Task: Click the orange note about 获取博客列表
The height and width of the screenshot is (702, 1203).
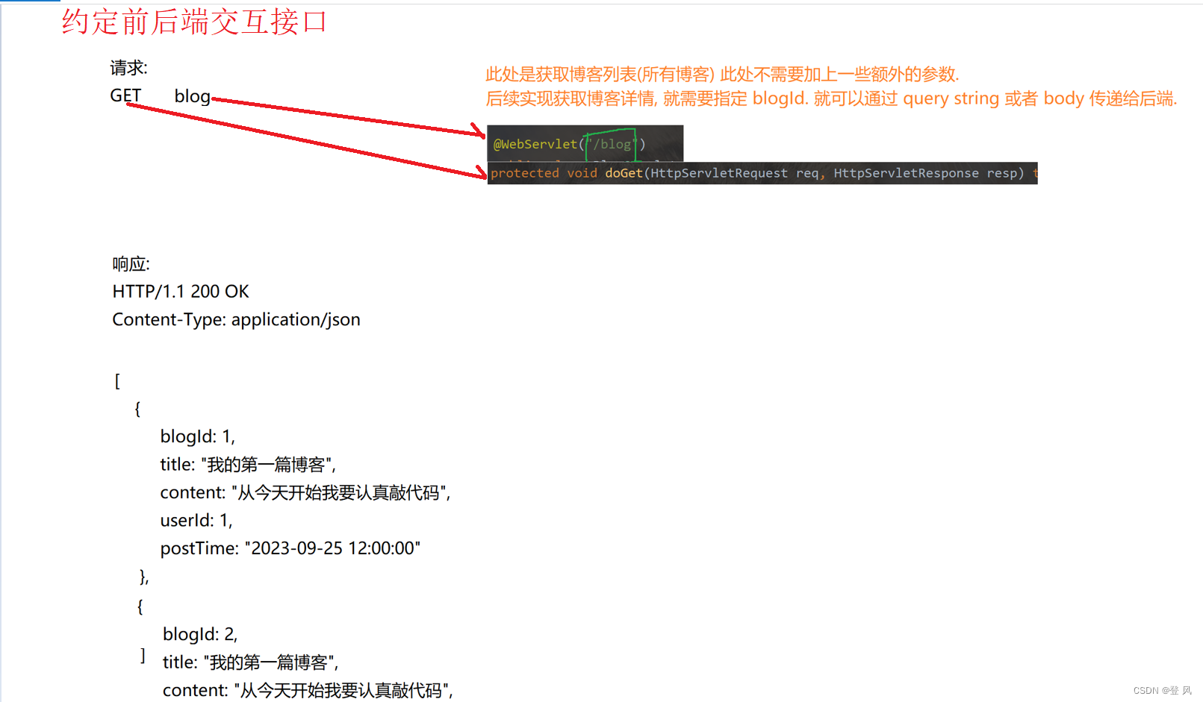Action: [722, 74]
